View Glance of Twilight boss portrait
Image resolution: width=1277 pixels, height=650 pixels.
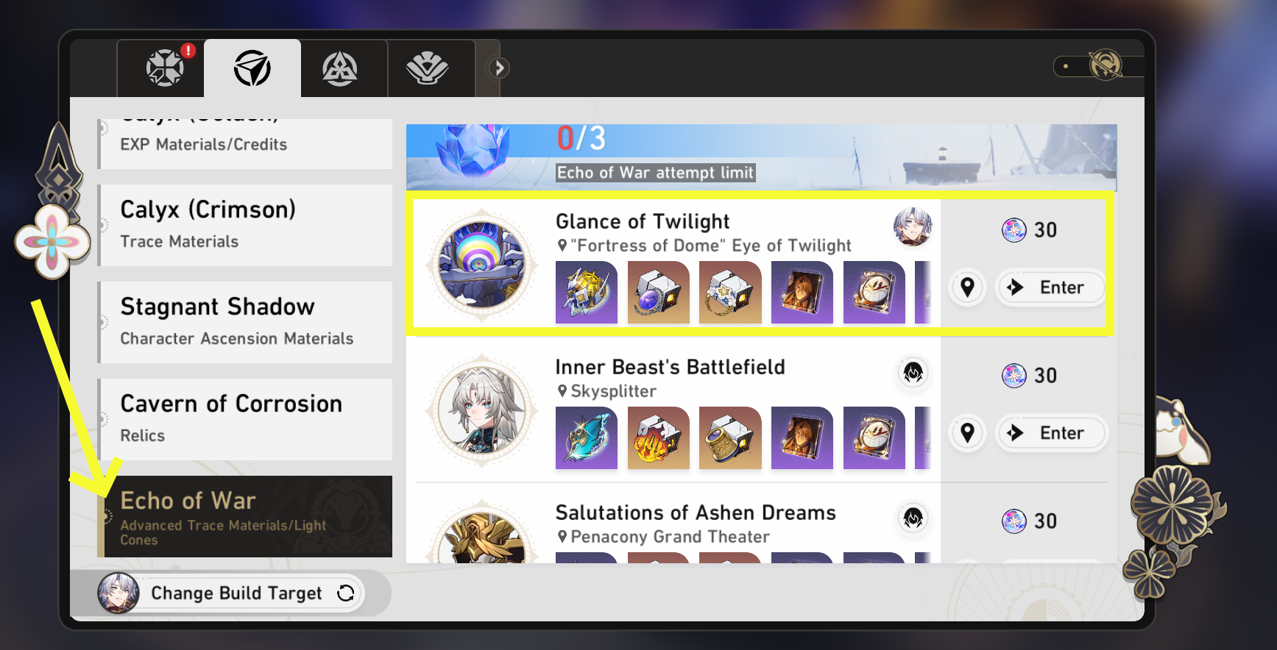[x=482, y=265]
